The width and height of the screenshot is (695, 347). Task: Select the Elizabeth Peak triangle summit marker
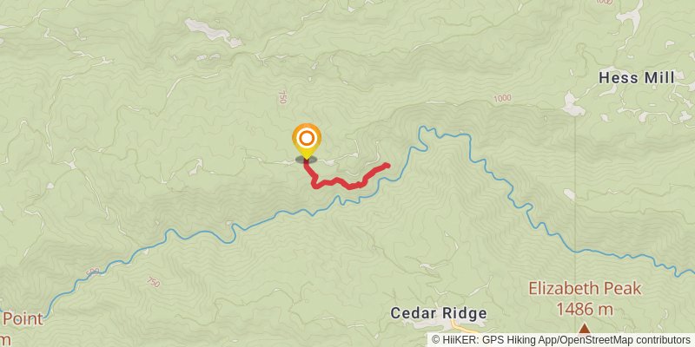584,329
